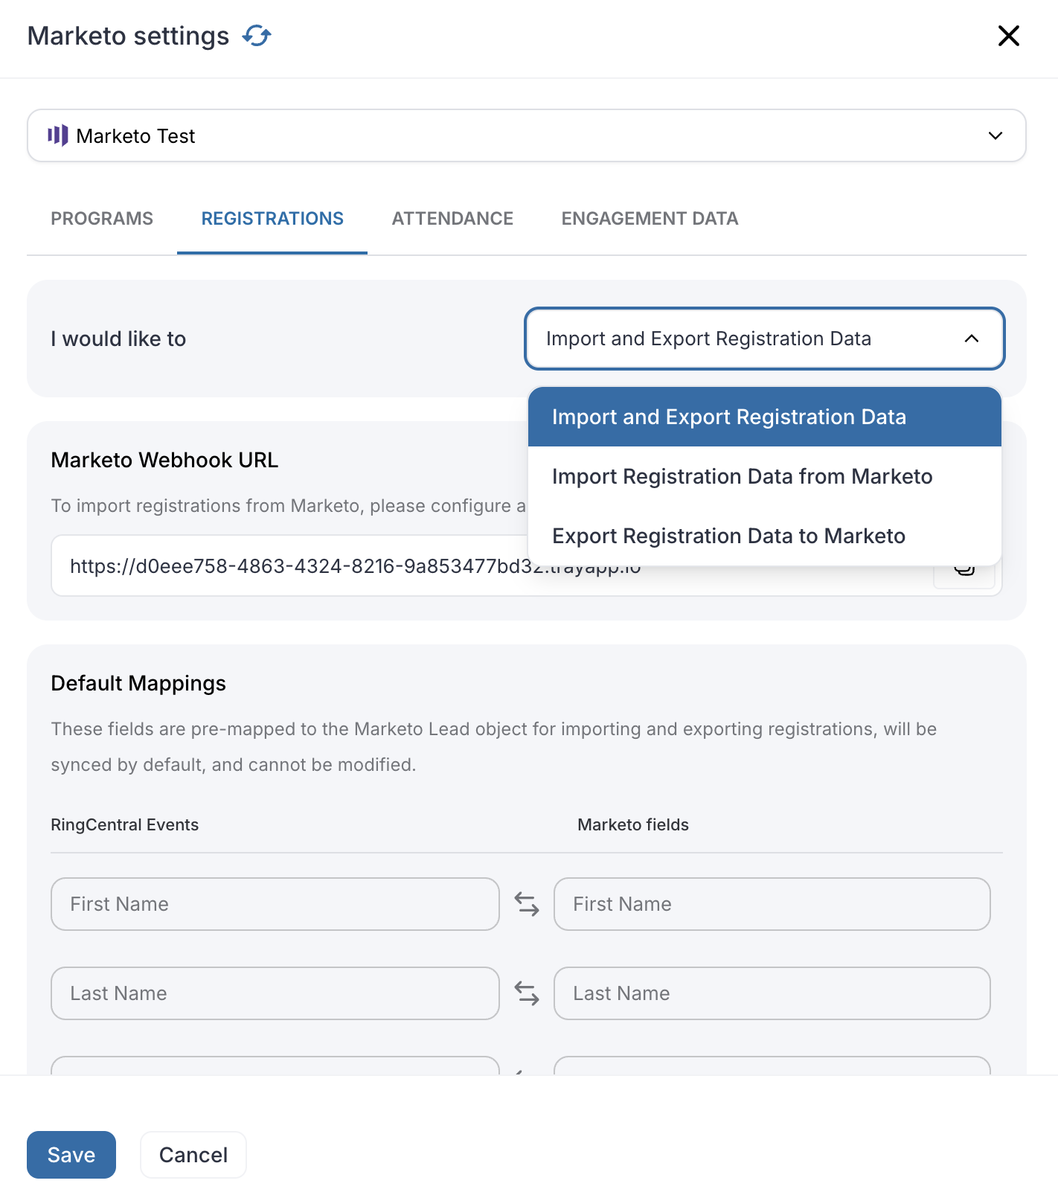Choose Import and Export Registration Data option
Image resolution: width=1058 pixels, height=1195 pixels.
click(x=765, y=417)
